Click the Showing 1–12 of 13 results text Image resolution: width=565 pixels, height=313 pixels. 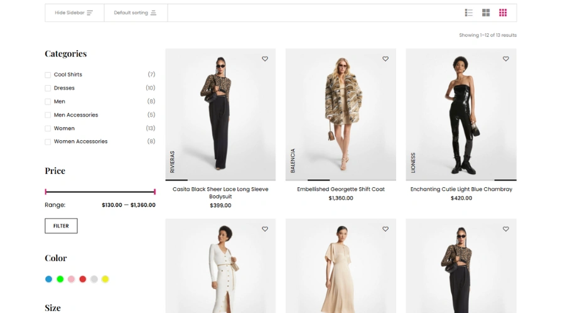pyautogui.click(x=488, y=35)
